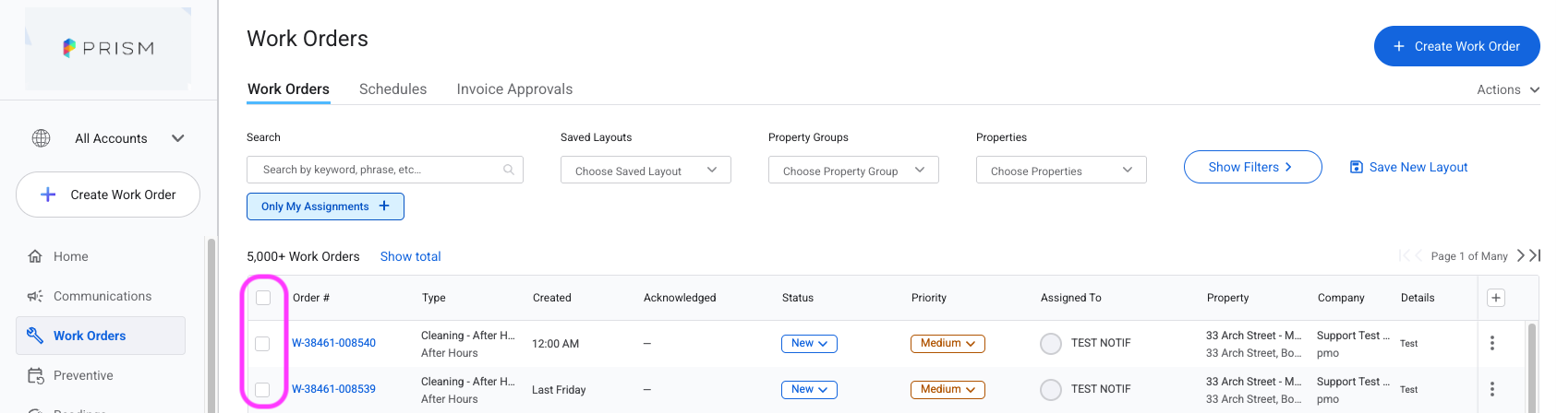Open the Medium priority dropdown for W-38461-008539
The height and width of the screenshot is (413, 1557).
pyautogui.click(x=947, y=390)
